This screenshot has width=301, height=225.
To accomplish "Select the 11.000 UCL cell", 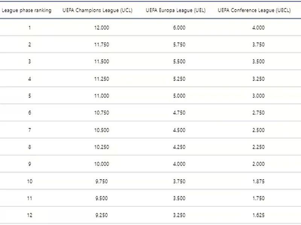I will point(102,96).
